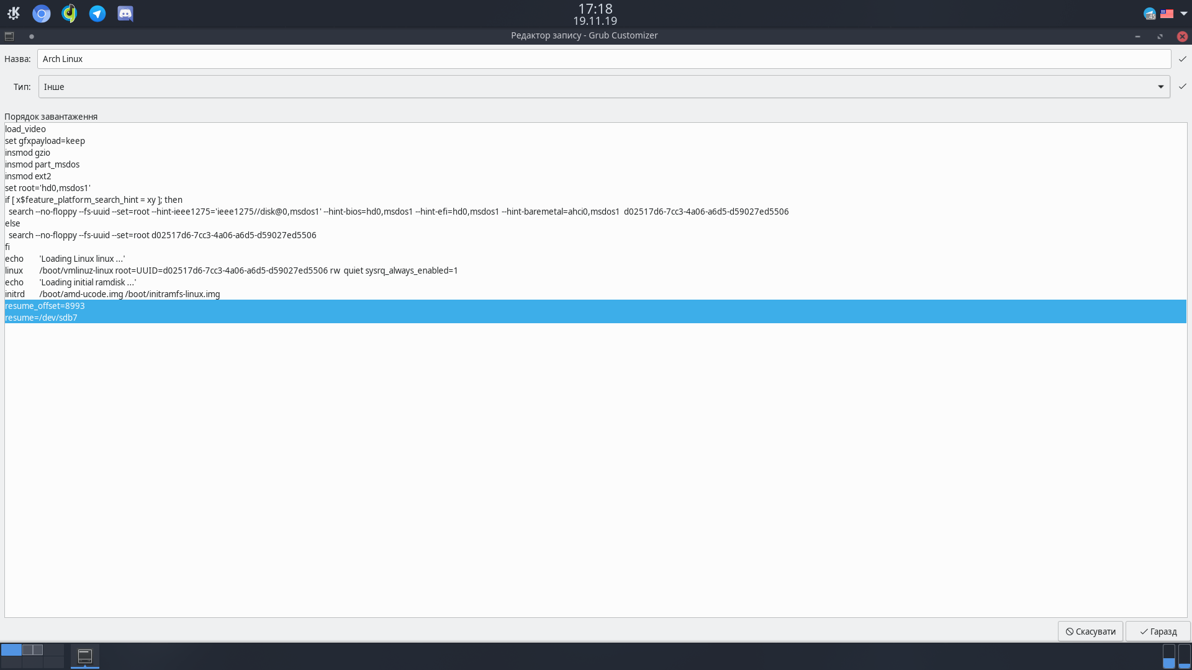Click the Скасувати cancel button

click(1090, 632)
